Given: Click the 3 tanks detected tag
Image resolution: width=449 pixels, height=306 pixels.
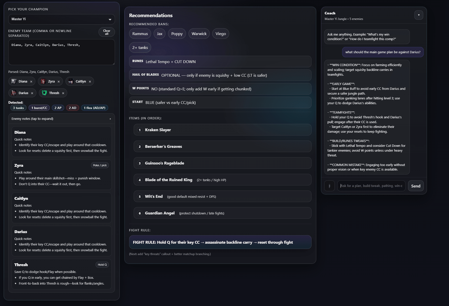Looking at the screenshot, I should (x=18, y=108).
